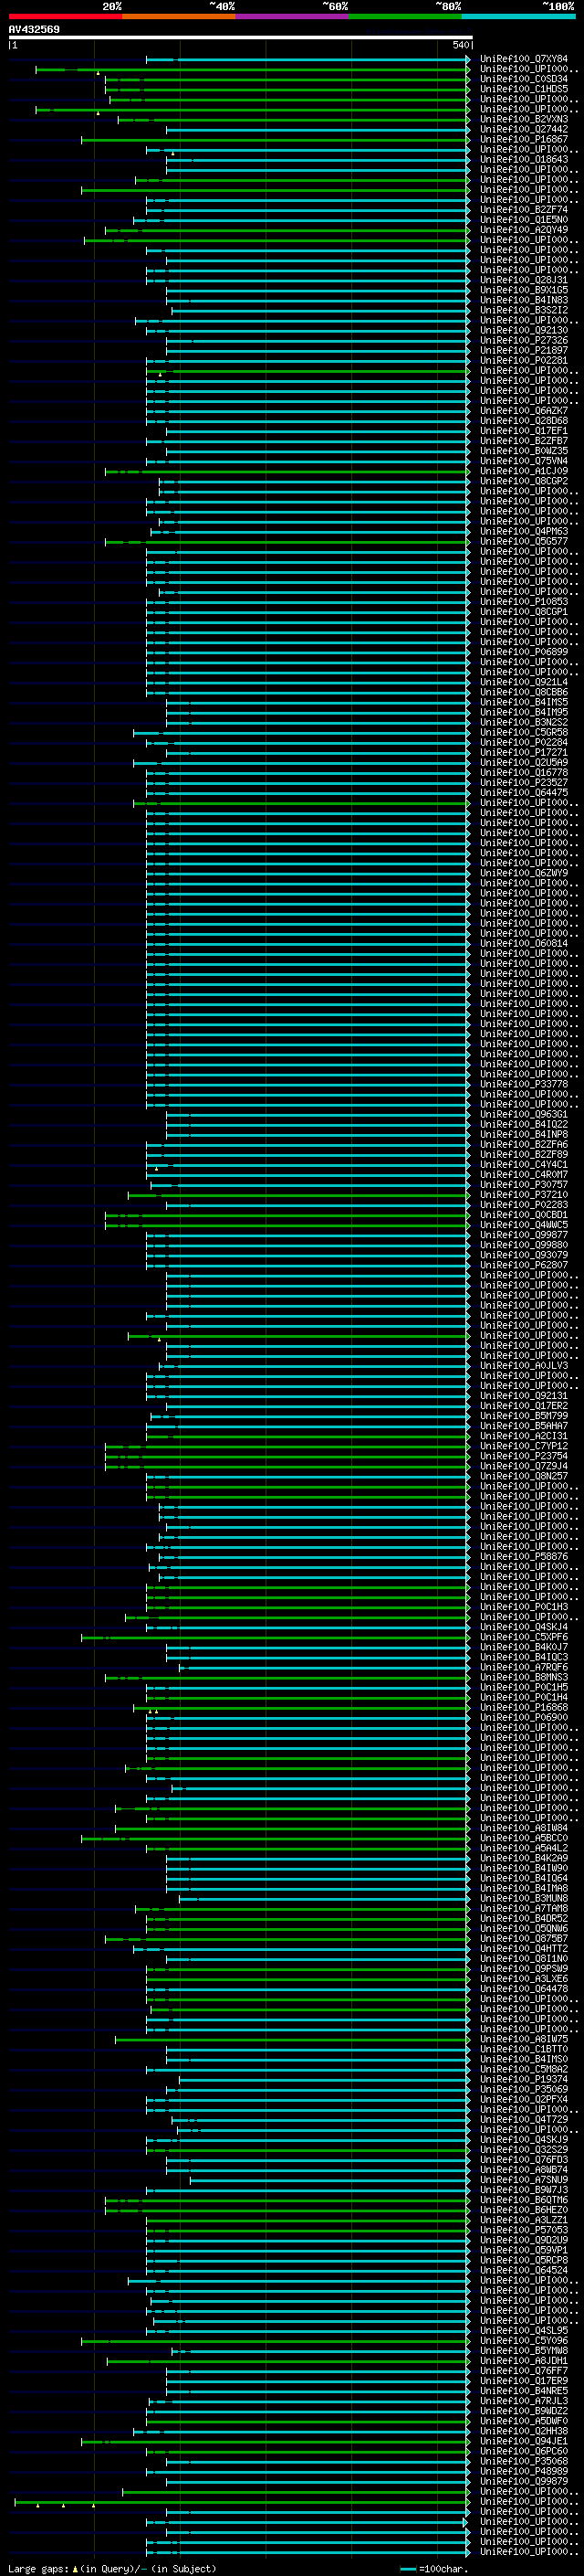Open hit UniRef100_C1HDS5
Image resolution: width=584 pixels, height=2576 pixels.
(524, 89)
